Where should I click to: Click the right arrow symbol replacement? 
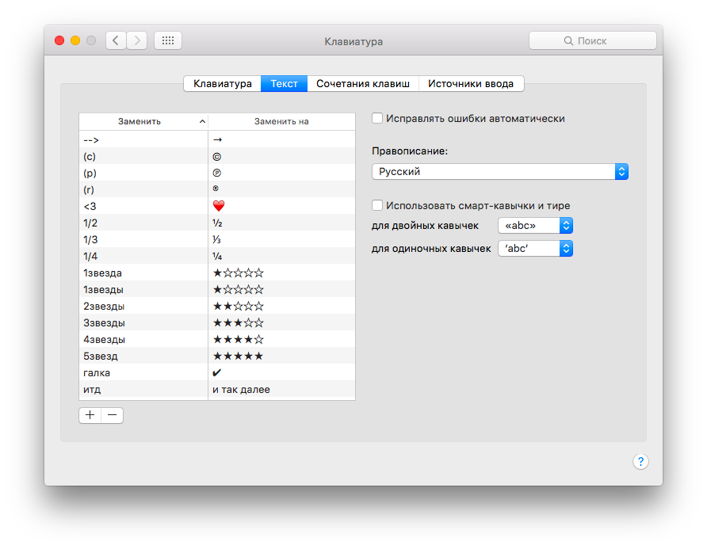click(218, 139)
